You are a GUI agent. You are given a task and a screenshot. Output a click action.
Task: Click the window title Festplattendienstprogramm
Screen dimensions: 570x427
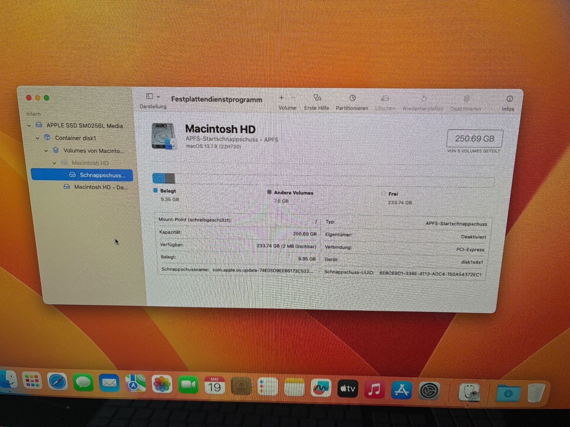(217, 100)
